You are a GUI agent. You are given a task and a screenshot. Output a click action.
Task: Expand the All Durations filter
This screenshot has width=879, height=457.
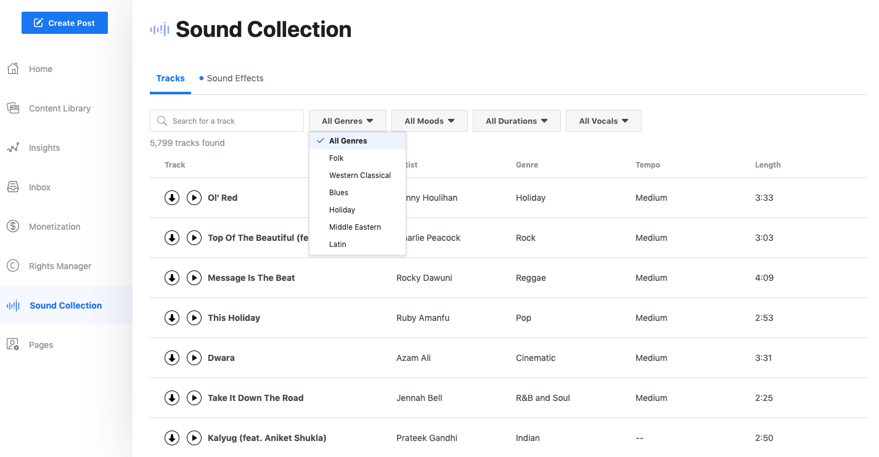[517, 121]
